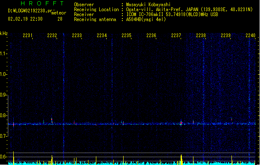Click the 0.6 frequency axis label
Screen dimensions: 260x165
4,157
